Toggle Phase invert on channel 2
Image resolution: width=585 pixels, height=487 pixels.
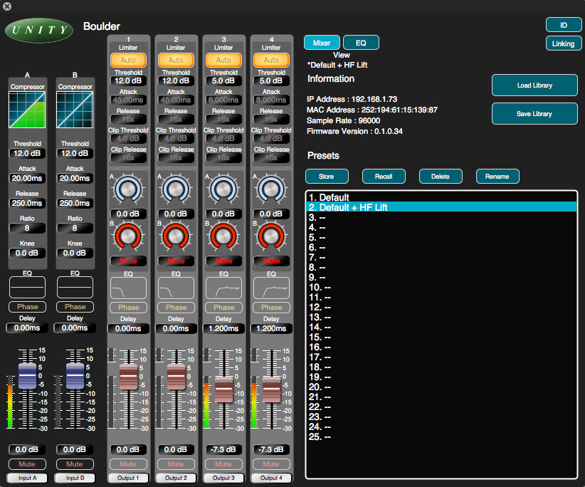pyautogui.click(x=176, y=307)
